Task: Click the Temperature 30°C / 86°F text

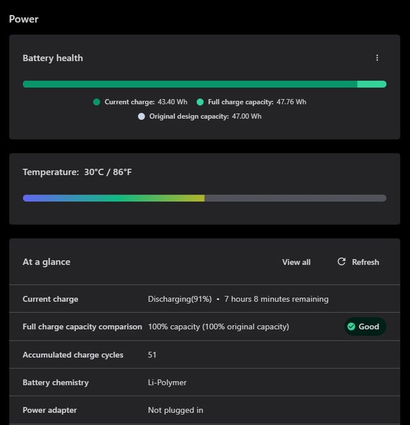Action: 77,172
